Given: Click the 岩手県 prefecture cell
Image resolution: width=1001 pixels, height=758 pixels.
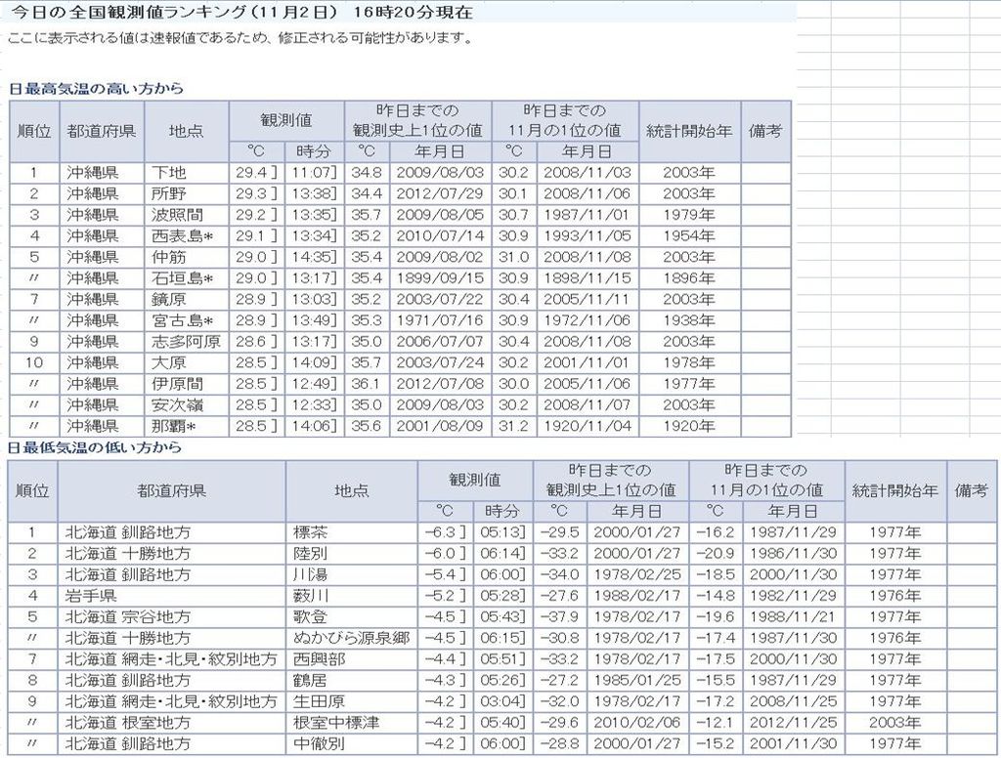Looking at the screenshot, I should coord(172,595).
